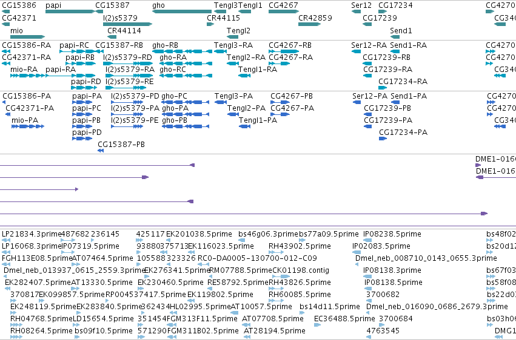Viewport: 516px width, 340px height.
Task: Click protein mio-PA
Action: 28,126
